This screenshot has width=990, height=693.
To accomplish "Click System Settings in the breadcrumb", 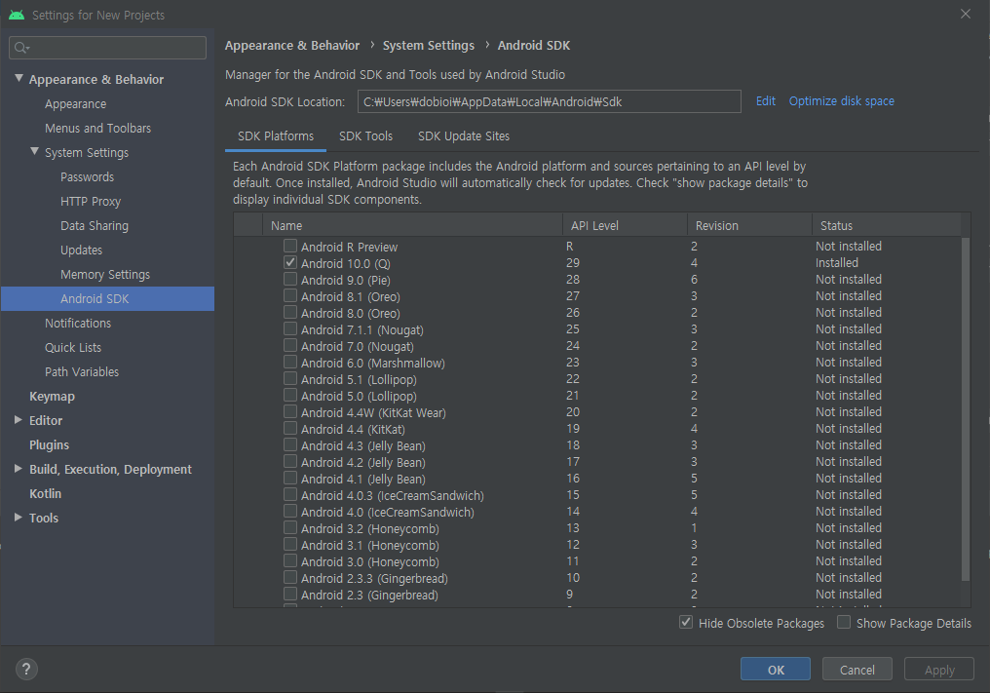I will [x=428, y=46].
